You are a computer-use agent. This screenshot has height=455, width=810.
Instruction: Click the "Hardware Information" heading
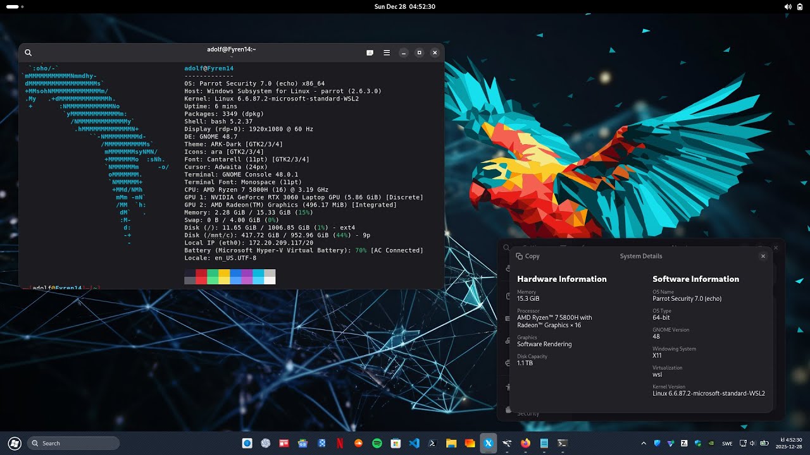[x=562, y=279]
